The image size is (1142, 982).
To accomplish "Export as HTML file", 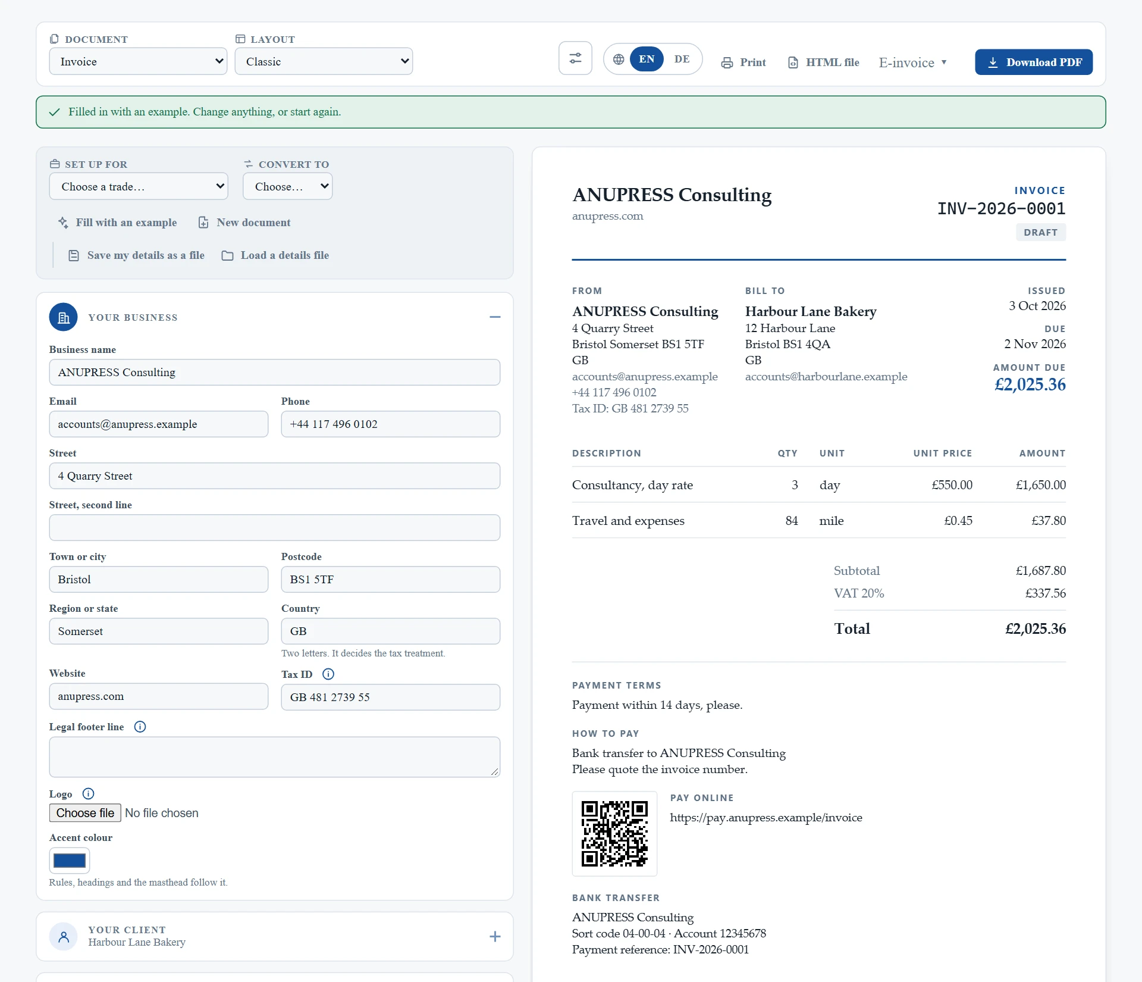I will point(823,62).
